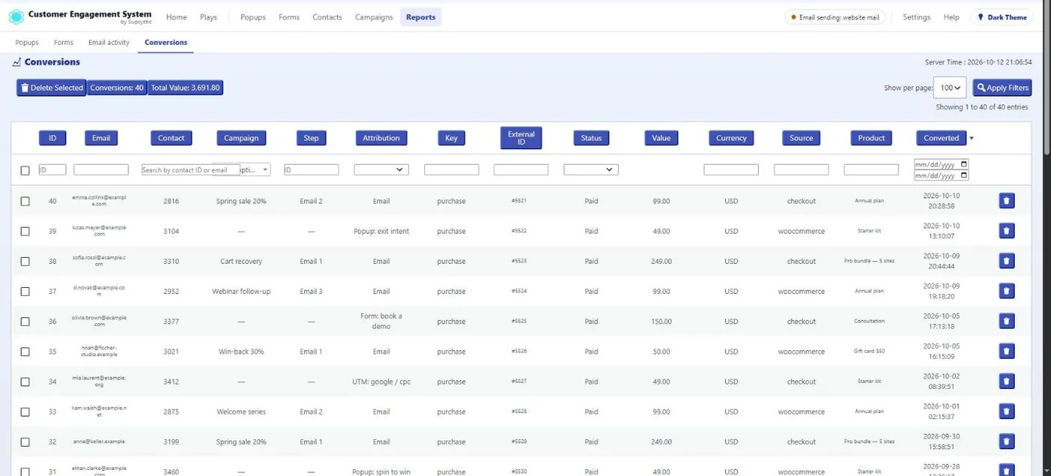
Task: Click the Email sending: website mail badge
Action: pos(835,17)
